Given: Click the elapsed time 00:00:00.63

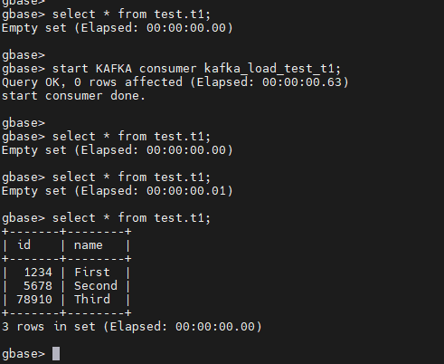Looking at the screenshot, I should click(x=302, y=82).
